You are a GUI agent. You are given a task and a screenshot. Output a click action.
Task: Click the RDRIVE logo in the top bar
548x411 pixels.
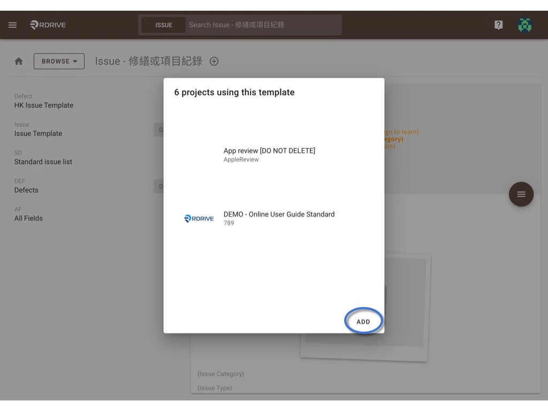[x=47, y=25]
